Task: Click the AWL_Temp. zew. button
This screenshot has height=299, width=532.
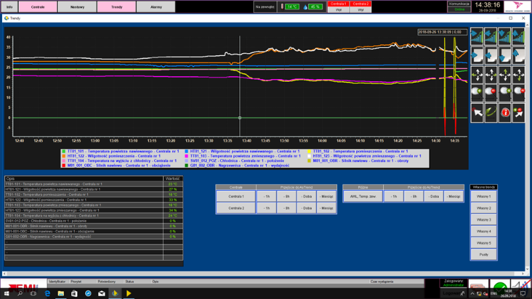Action: point(362,197)
